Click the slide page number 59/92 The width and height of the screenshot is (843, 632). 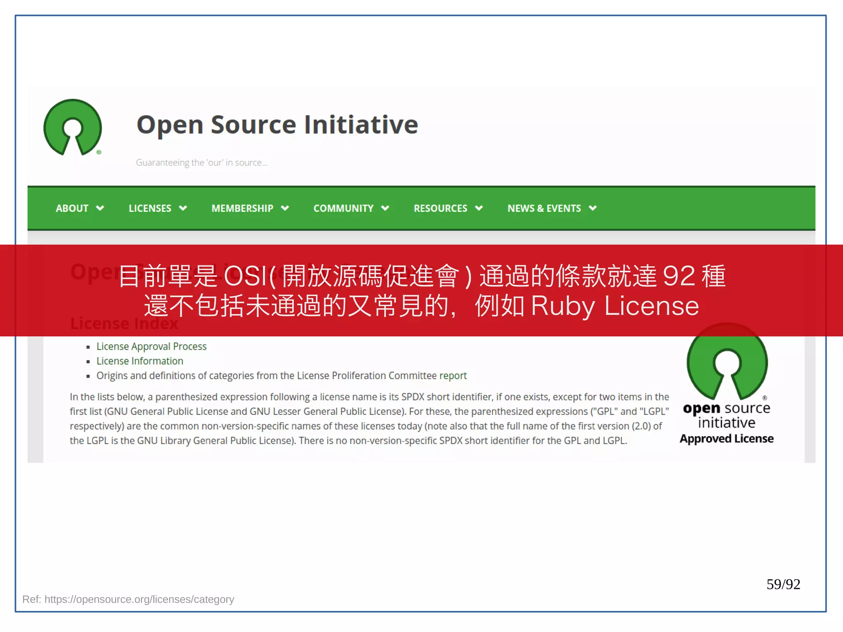coord(783,584)
